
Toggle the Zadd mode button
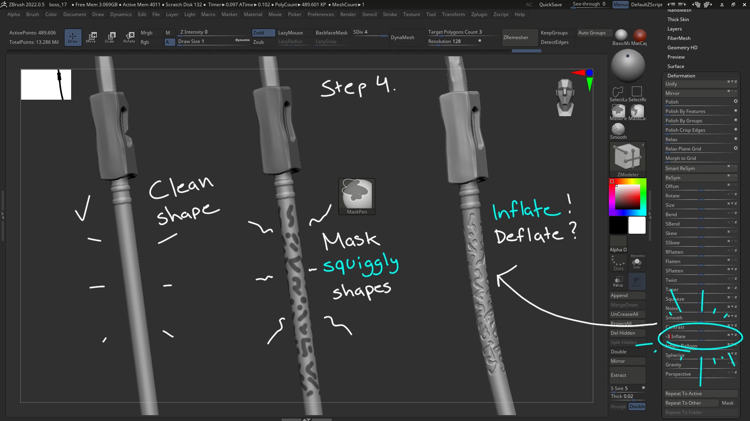pos(263,33)
